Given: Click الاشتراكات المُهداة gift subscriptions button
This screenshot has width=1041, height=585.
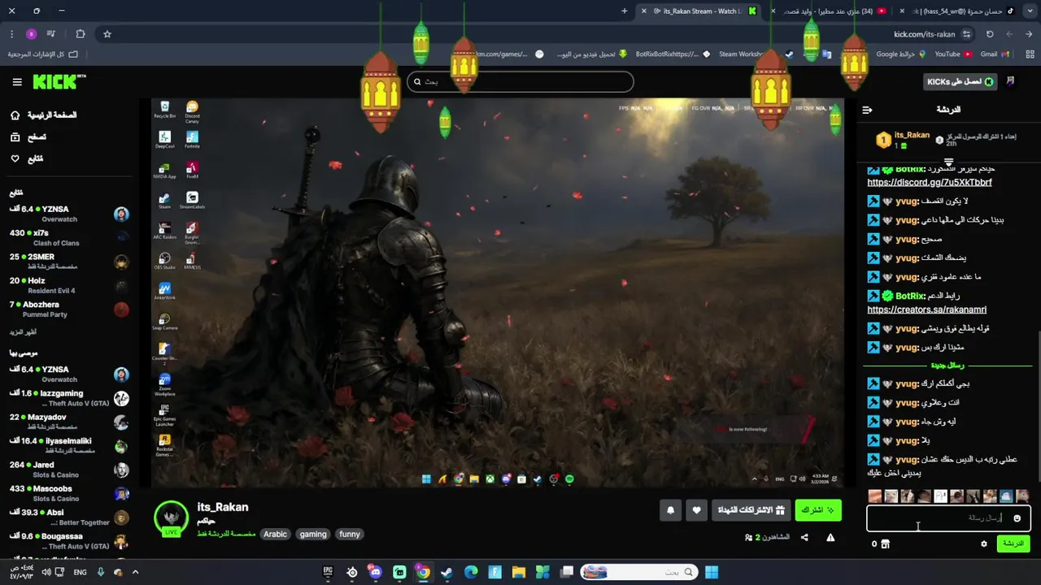Looking at the screenshot, I should click(750, 510).
